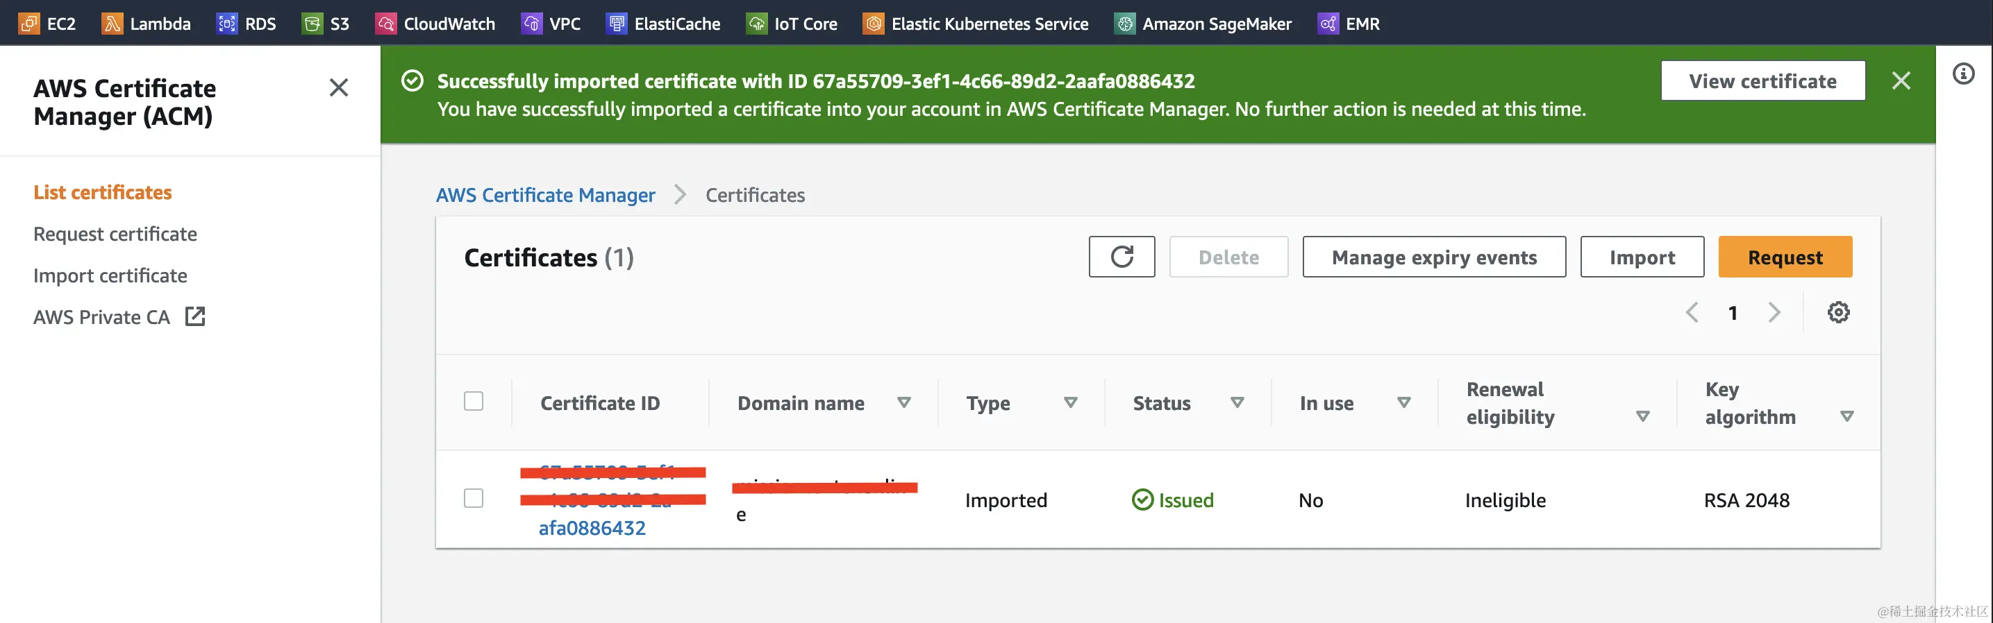This screenshot has width=1993, height=623.
Task: Sort by Domain name column arrow
Action: pyautogui.click(x=903, y=402)
